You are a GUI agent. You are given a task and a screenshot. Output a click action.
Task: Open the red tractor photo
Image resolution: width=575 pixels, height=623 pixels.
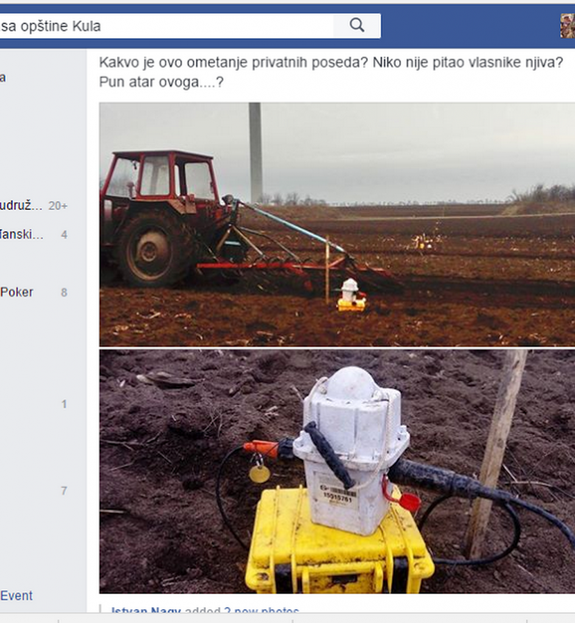click(337, 224)
